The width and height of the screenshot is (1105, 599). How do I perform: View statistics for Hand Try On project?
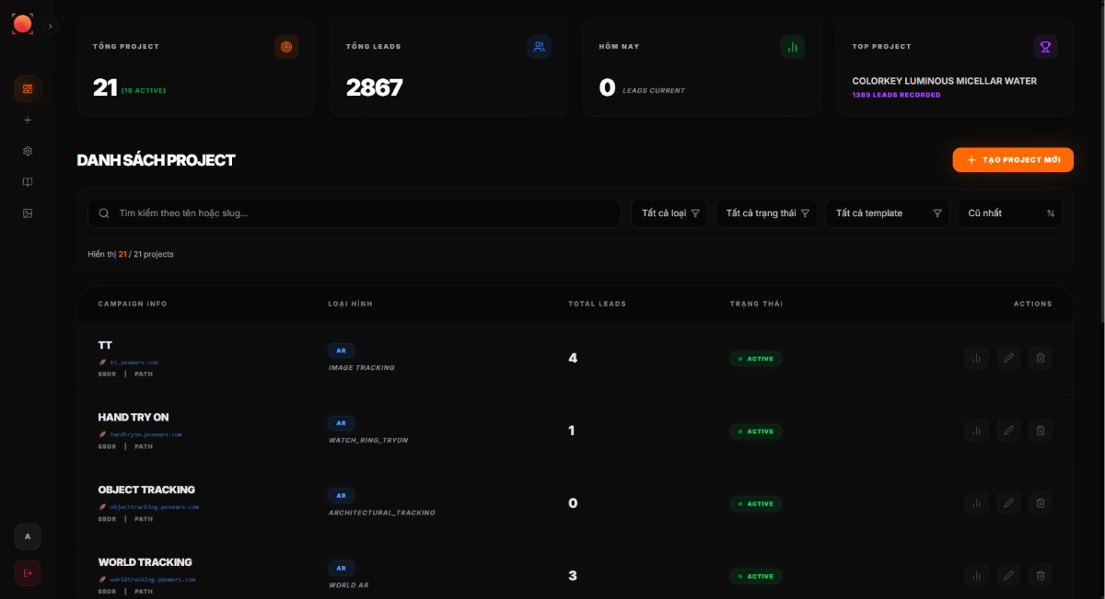tap(977, 430)
